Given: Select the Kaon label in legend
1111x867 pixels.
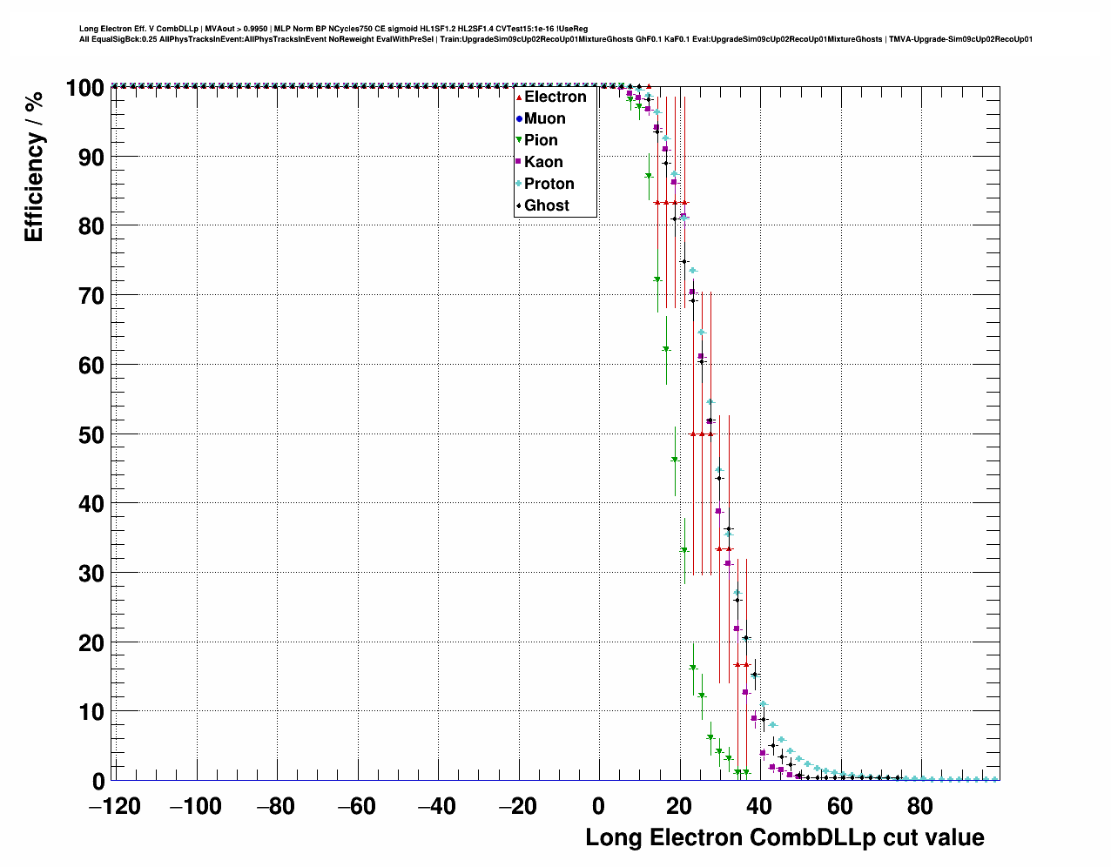Looking at the screenshot, I should pos(543,162).
